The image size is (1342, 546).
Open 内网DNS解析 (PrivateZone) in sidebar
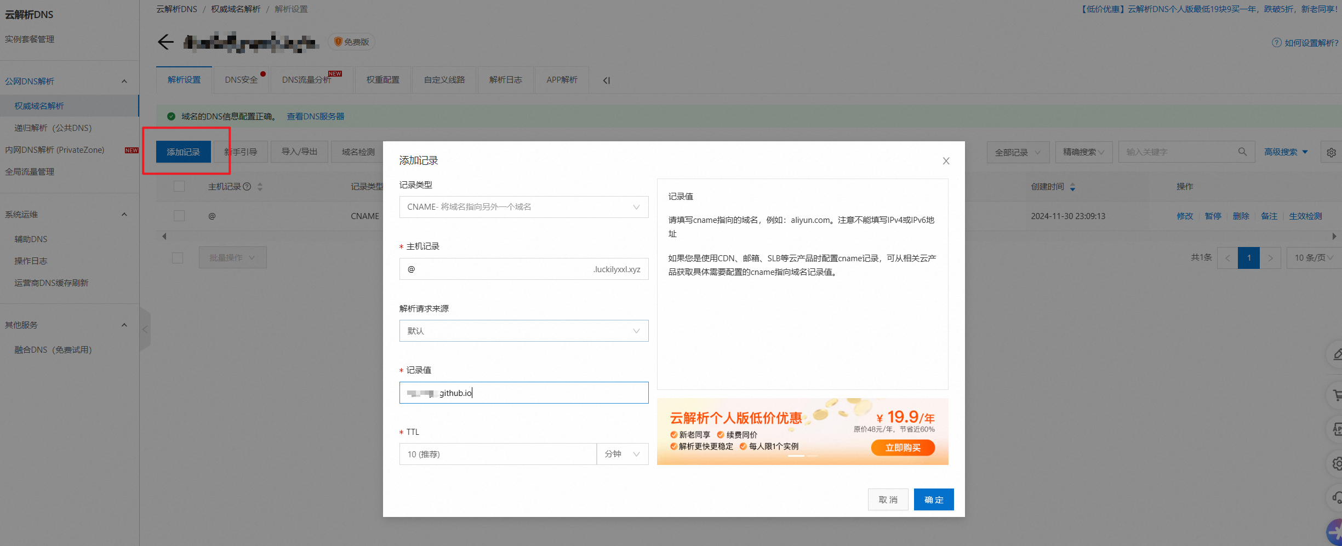tap(55, 150)
